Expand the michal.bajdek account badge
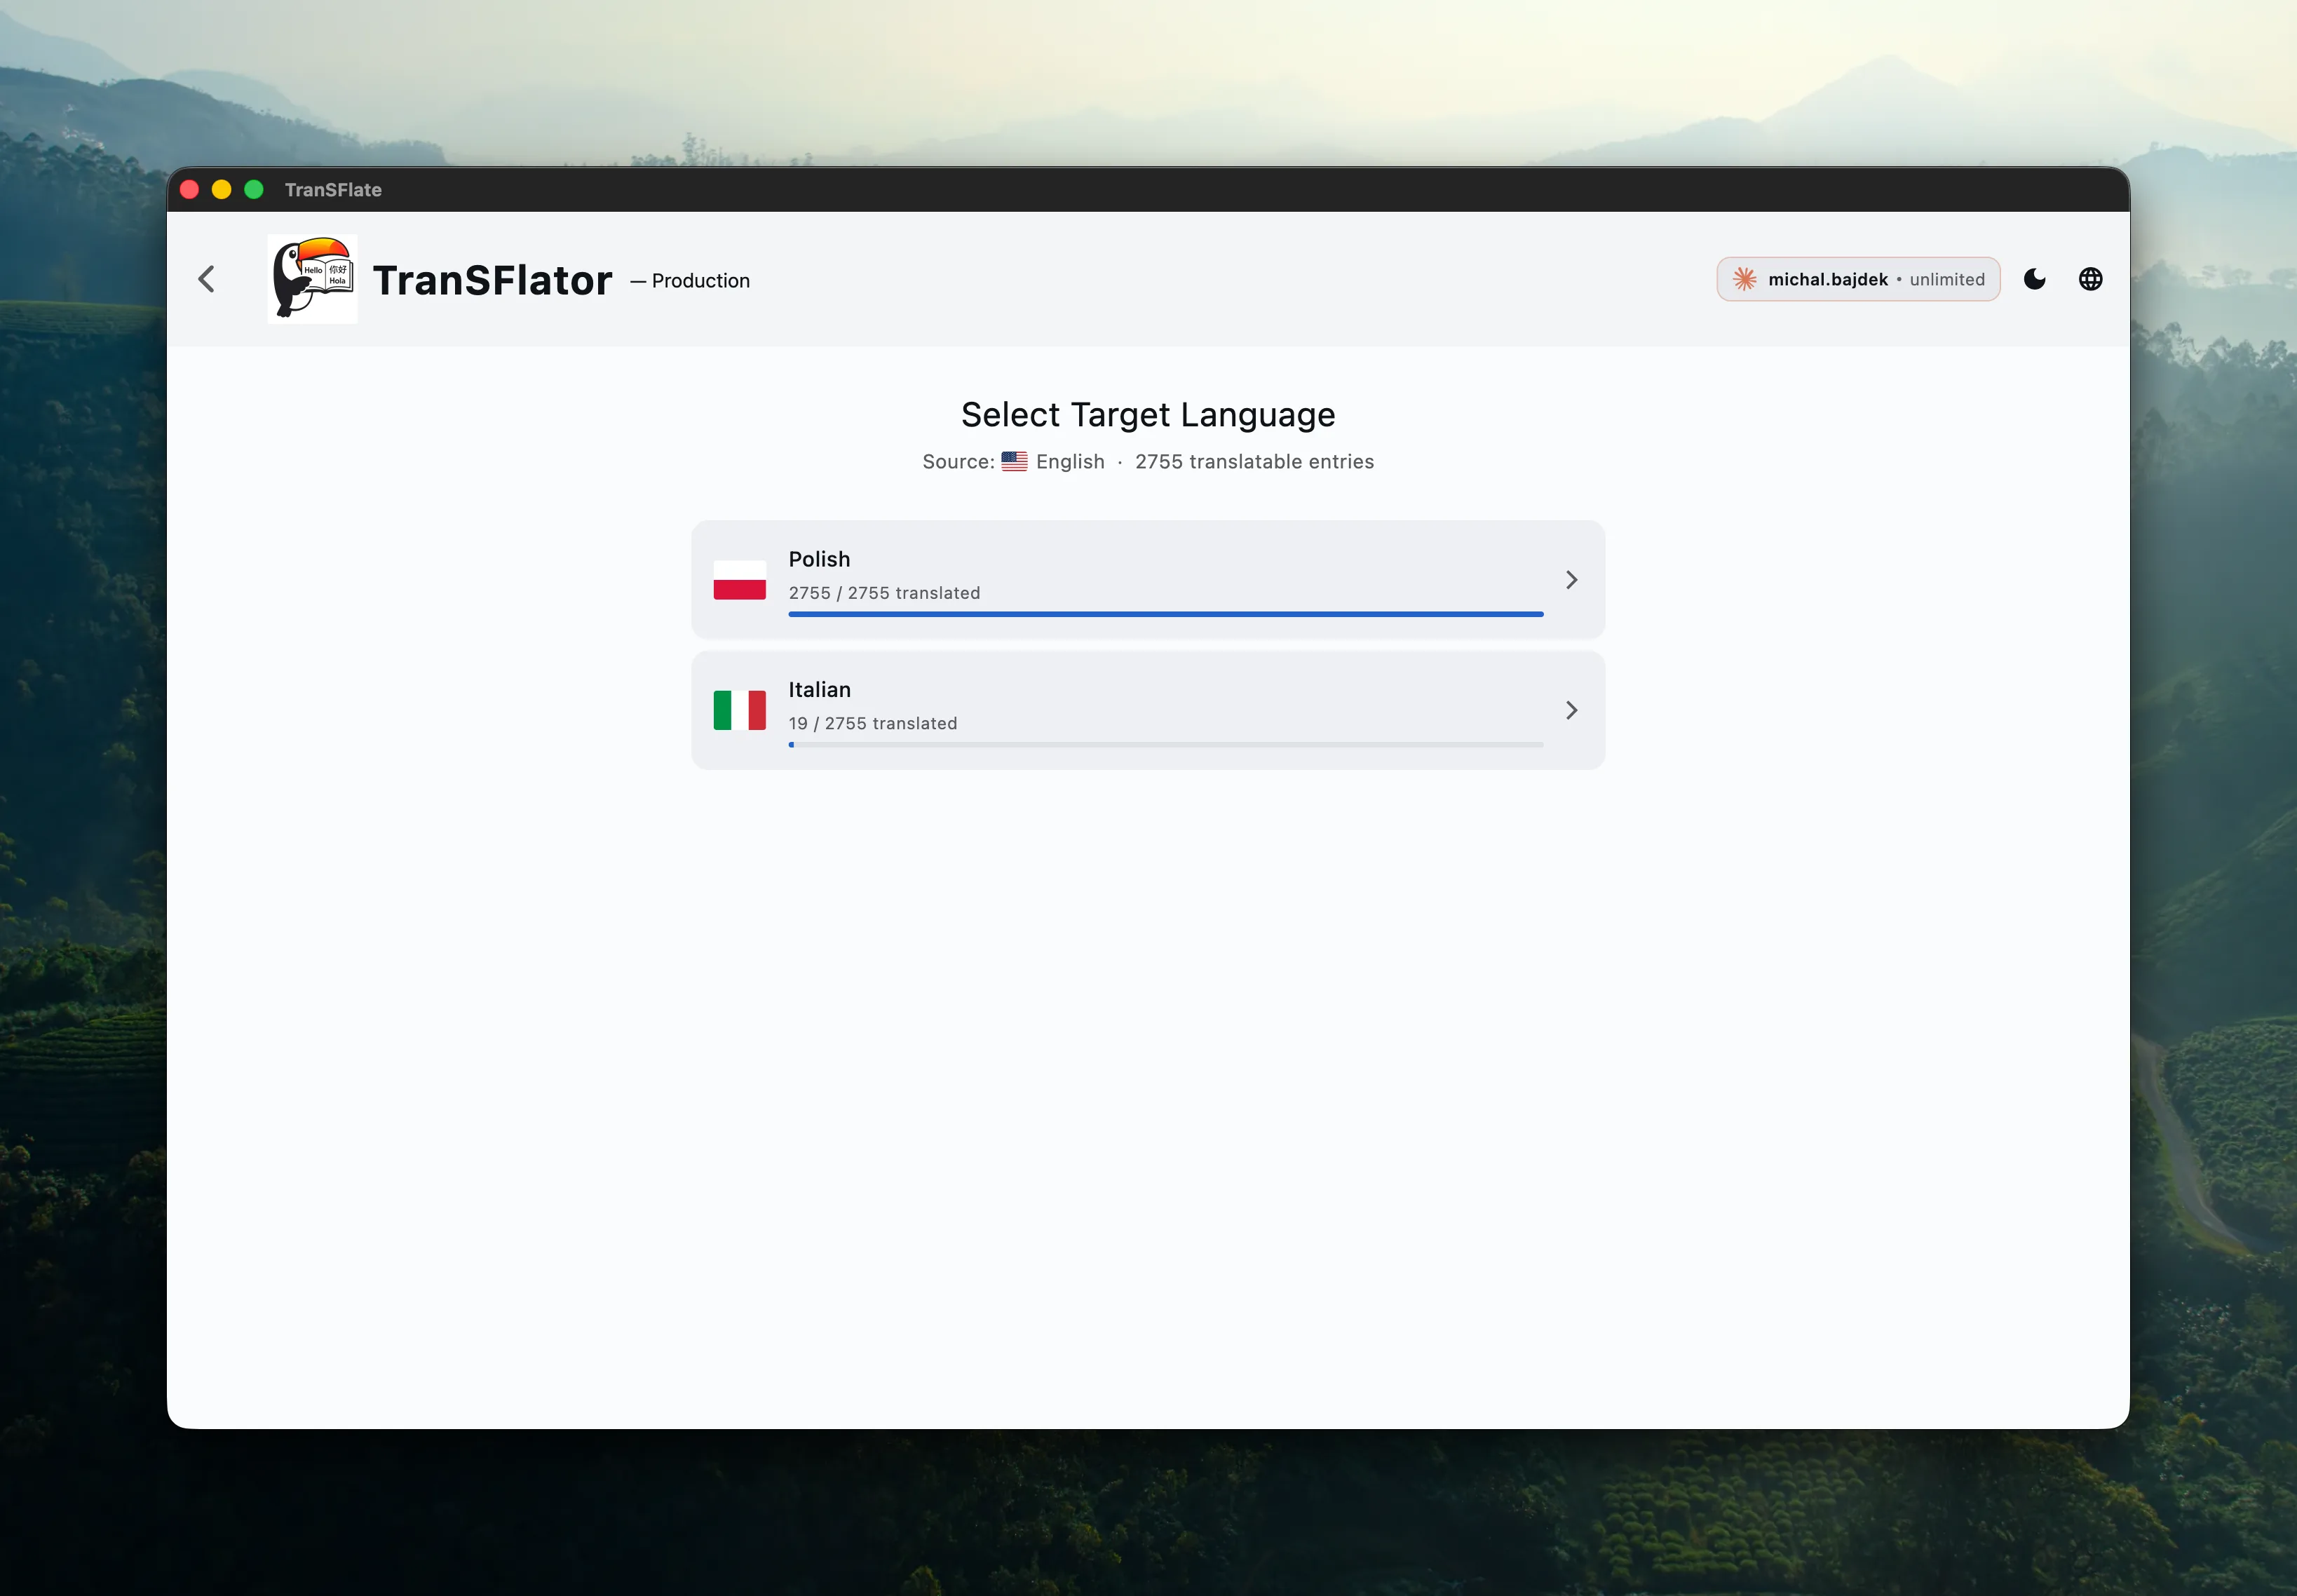Image resolution: width=2297 pixels, height=1596 pixels. [1857, 279]
